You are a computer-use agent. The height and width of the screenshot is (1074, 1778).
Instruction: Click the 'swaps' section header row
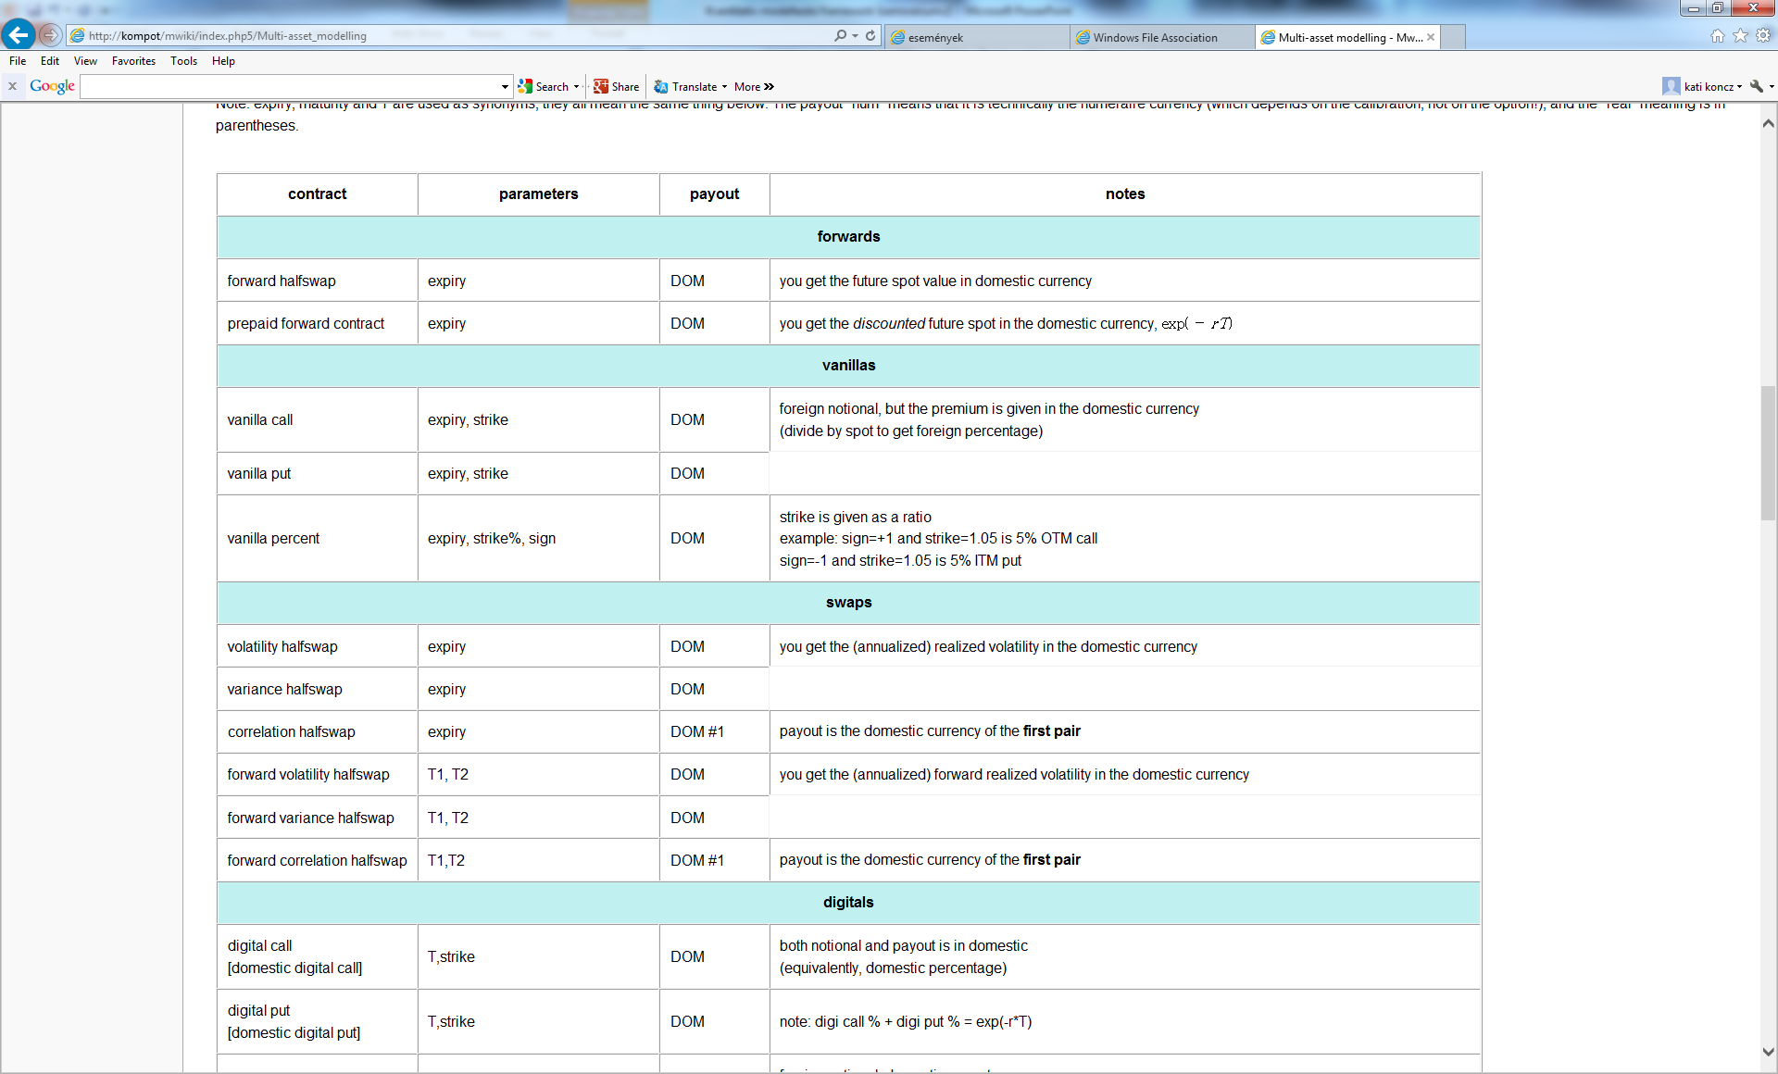(848, 603)
